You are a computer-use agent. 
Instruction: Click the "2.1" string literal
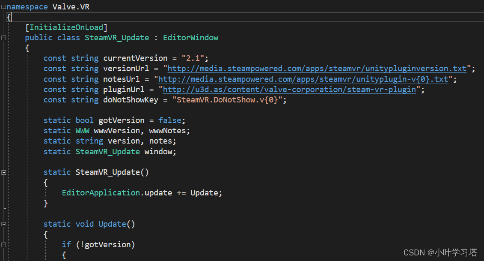point(193,58)
